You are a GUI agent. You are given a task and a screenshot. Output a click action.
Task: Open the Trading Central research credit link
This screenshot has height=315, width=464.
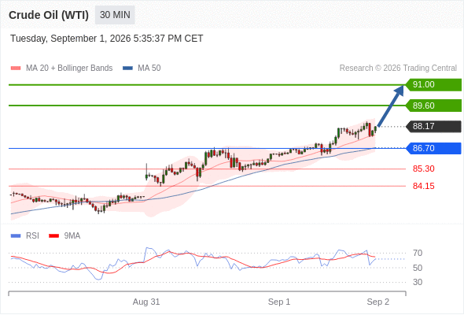point(398,69)
